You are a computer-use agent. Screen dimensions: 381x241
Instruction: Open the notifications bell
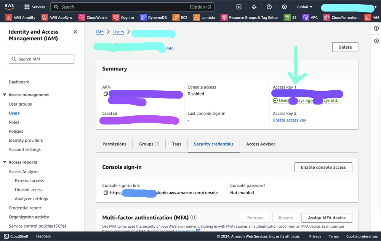pos(254,7)
